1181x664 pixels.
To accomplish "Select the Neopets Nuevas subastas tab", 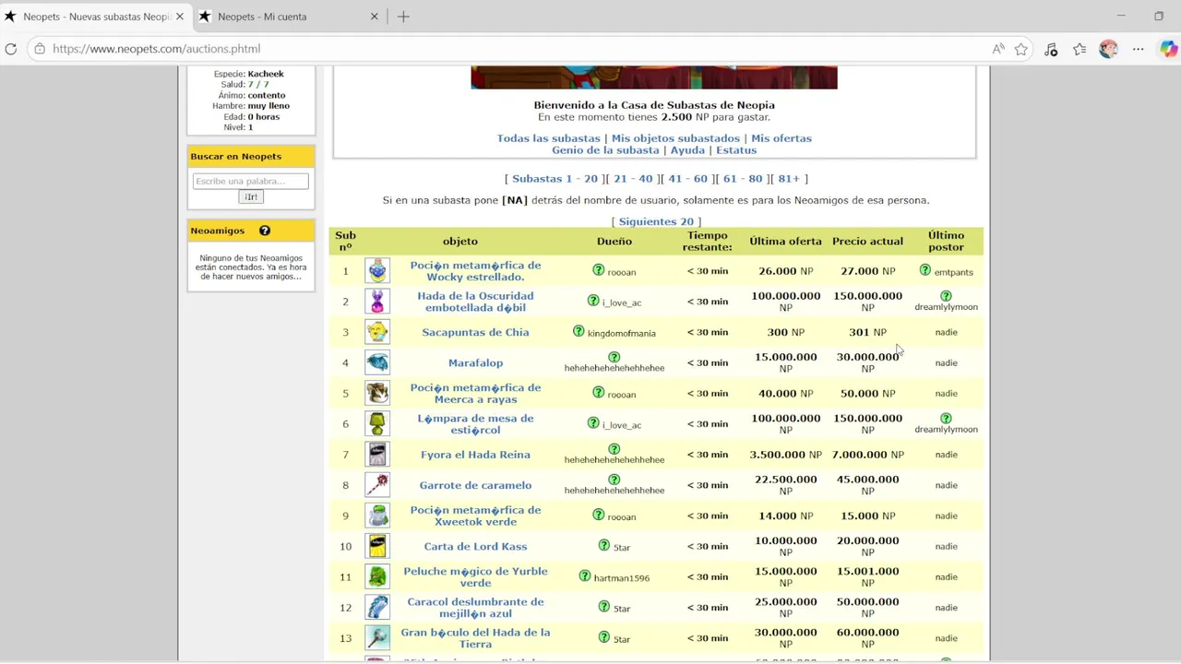I will 94,17.
